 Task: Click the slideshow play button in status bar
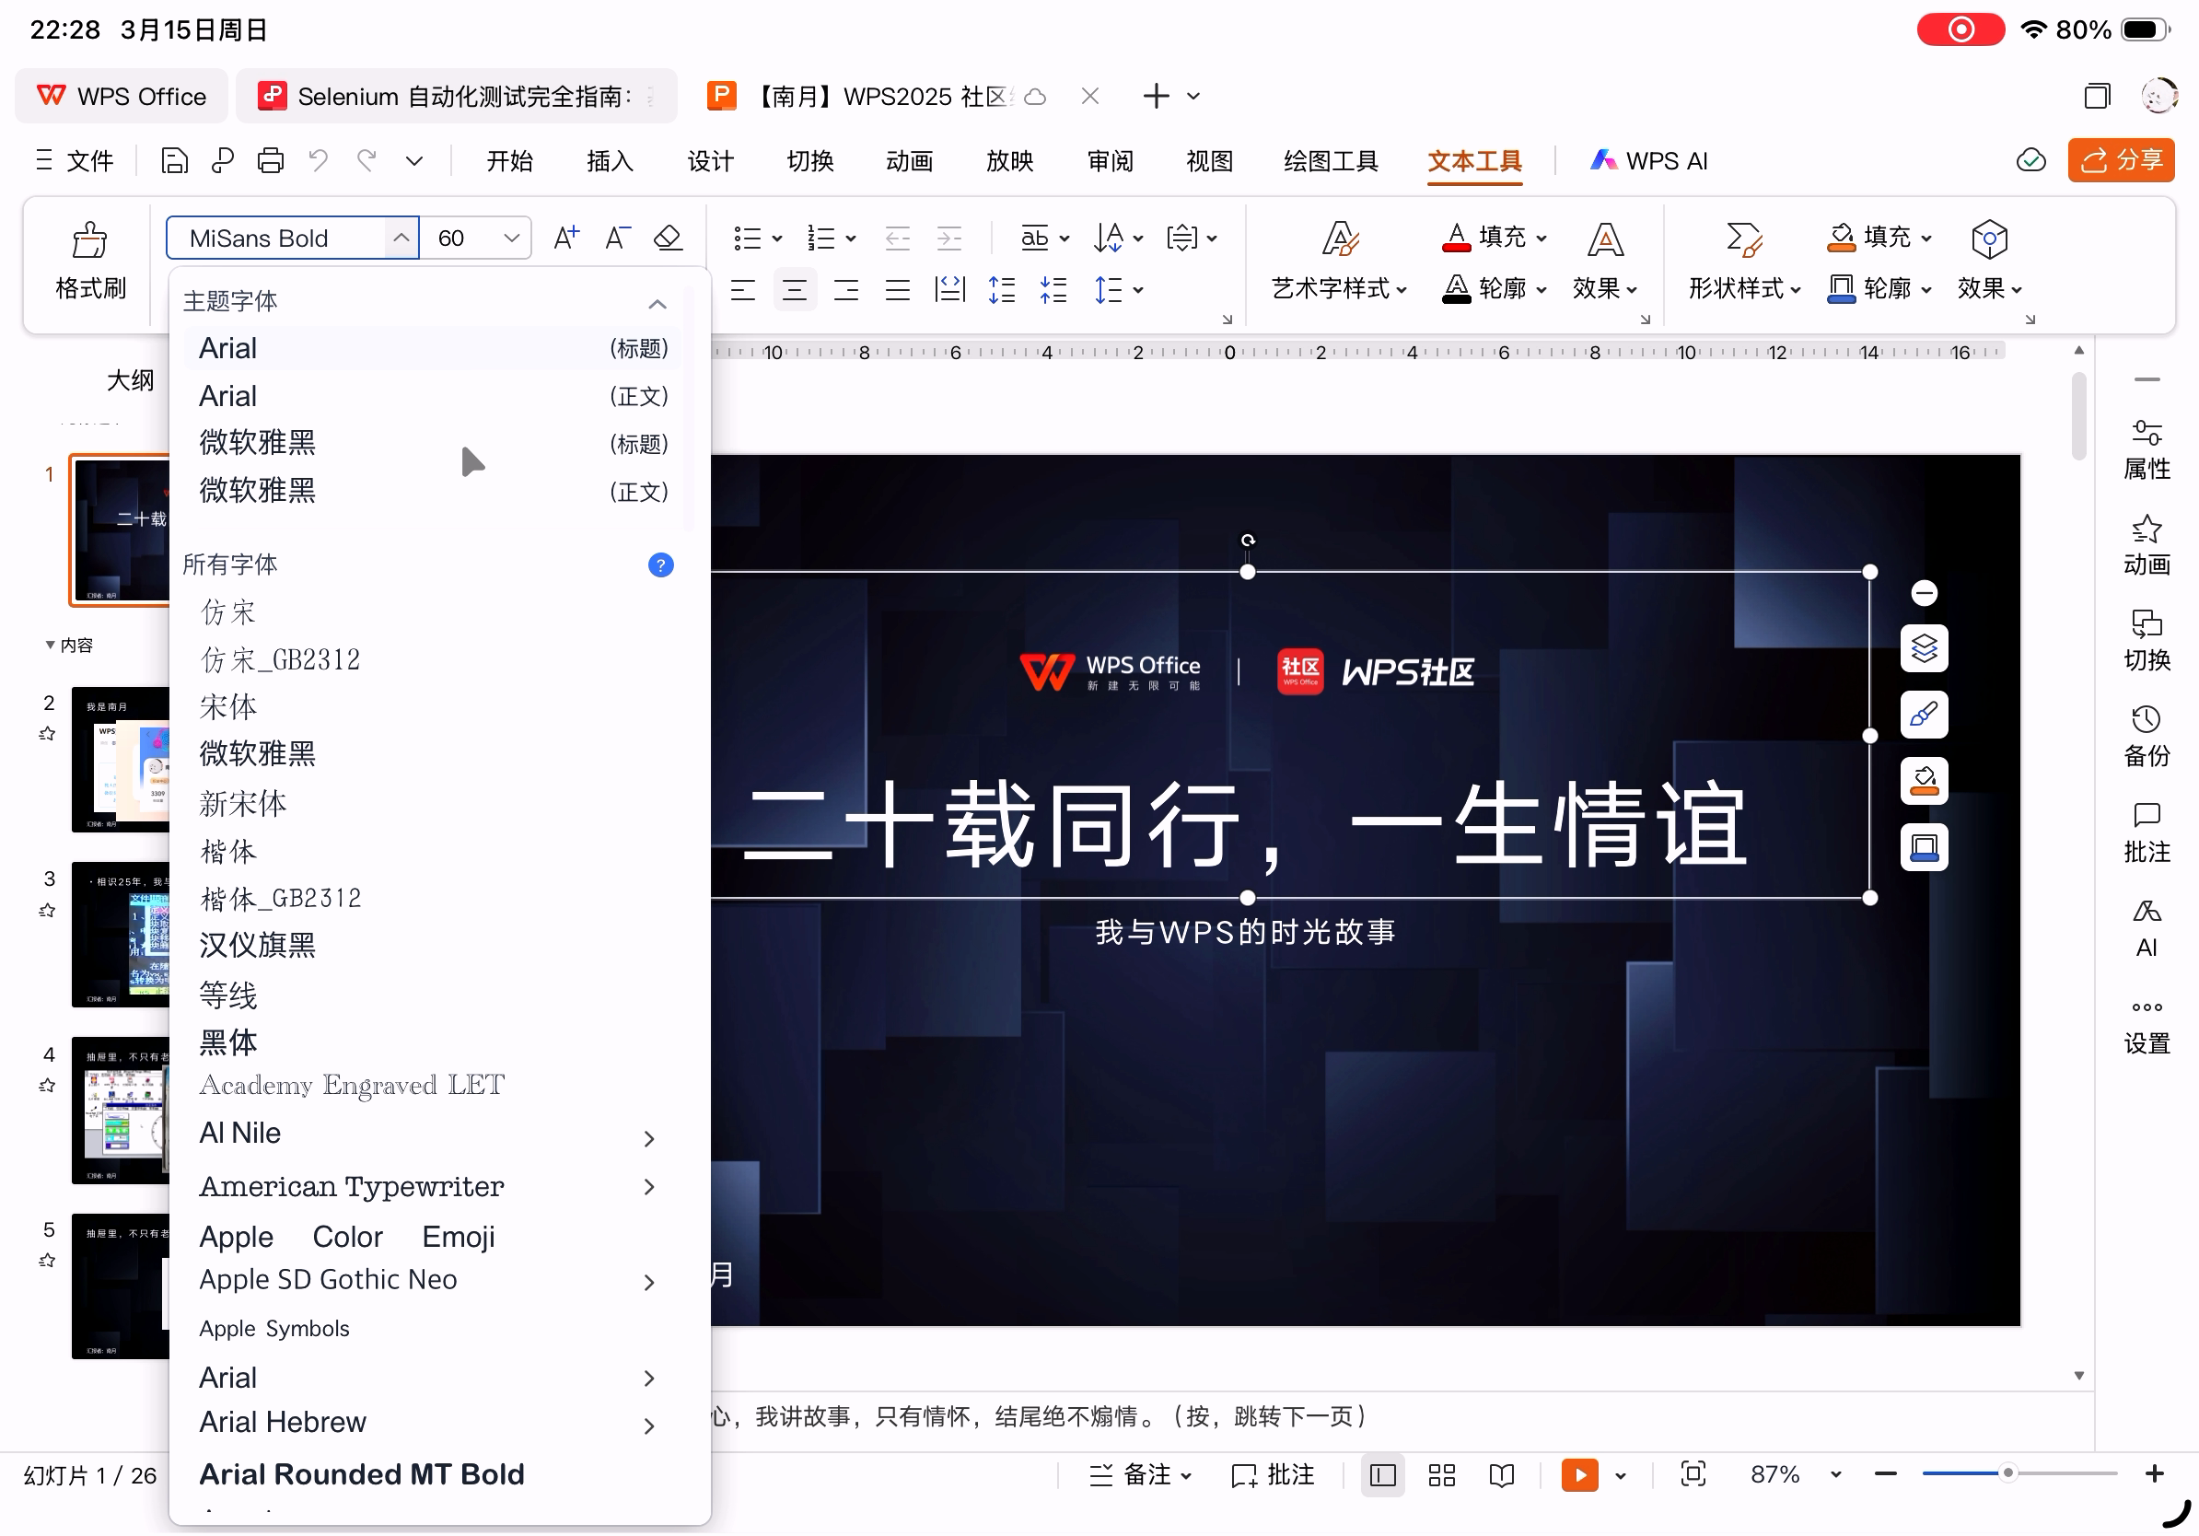pos(1578,1474)
